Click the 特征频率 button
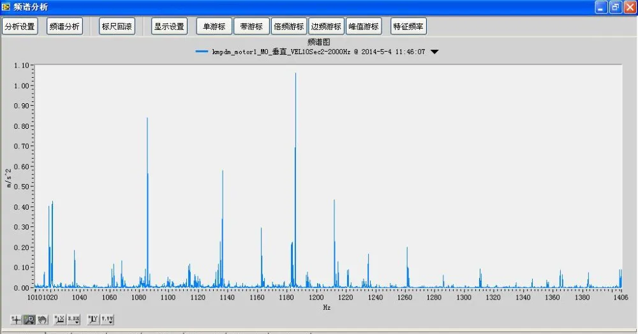The image size is (638, 334). click(x=409, y=27)
